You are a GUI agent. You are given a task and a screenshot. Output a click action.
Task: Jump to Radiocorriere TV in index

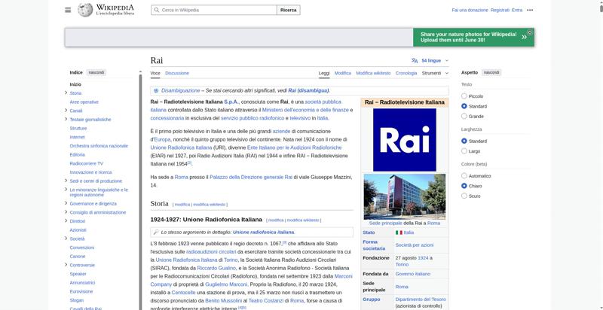(86, 163)
